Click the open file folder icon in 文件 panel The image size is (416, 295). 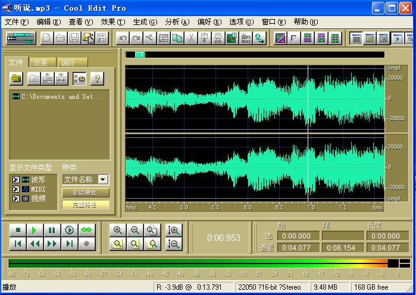17,79
